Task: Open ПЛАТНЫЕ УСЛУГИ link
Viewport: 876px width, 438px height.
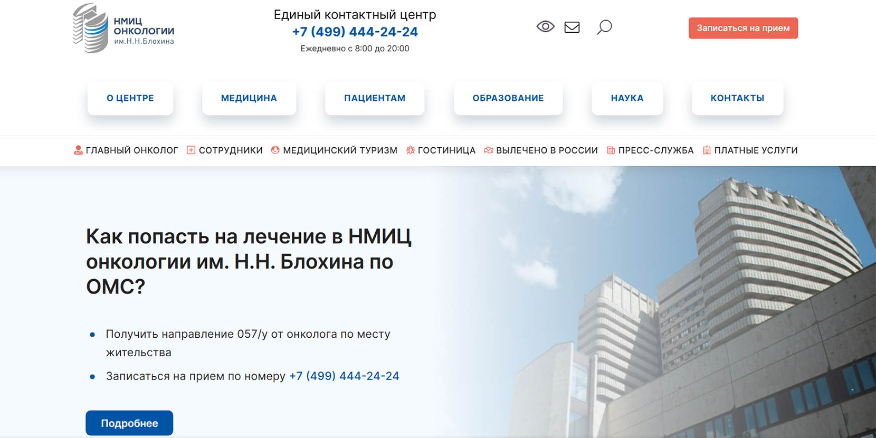Action: [x=756, y=150]
